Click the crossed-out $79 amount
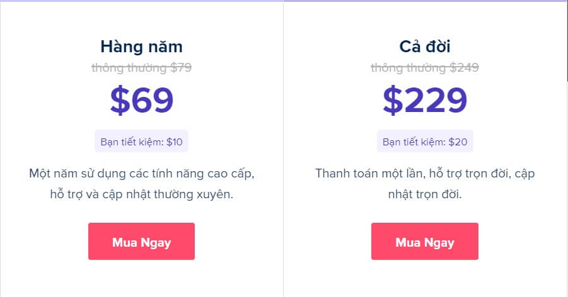 click(181, 68)
